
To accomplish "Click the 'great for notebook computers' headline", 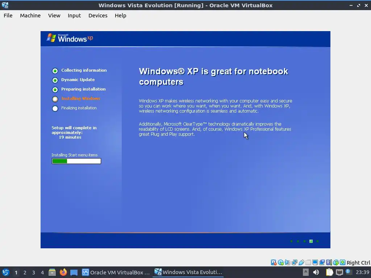I will (x=213, y=76).
